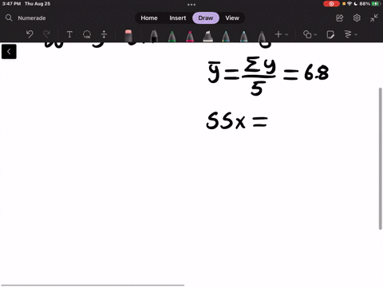
Task: Redo the last action
Action: coord(47,34)
